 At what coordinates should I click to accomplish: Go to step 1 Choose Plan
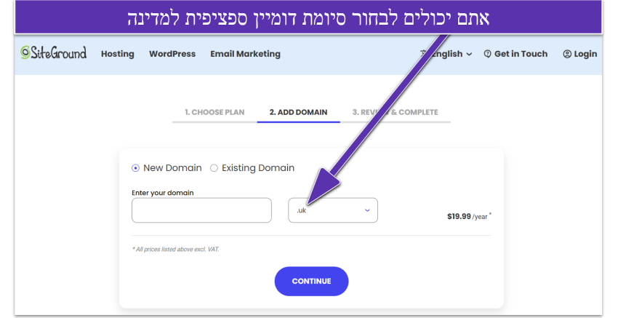[x=214, y=112]
